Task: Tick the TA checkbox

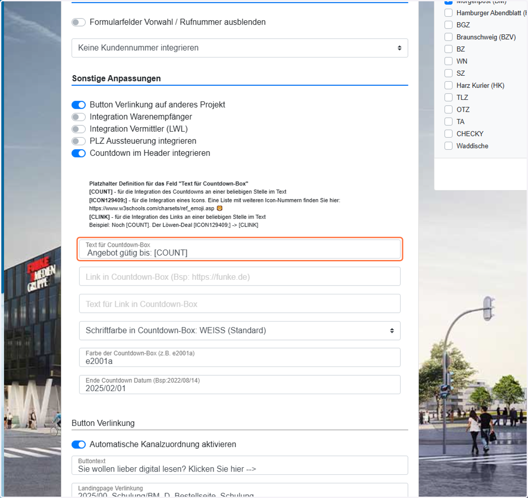Action: [448, 121]
